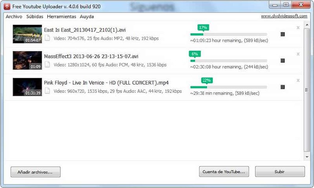Open the Auyda menu
Viewport: 314px width, 188px height.
click(x=87, y=17)
